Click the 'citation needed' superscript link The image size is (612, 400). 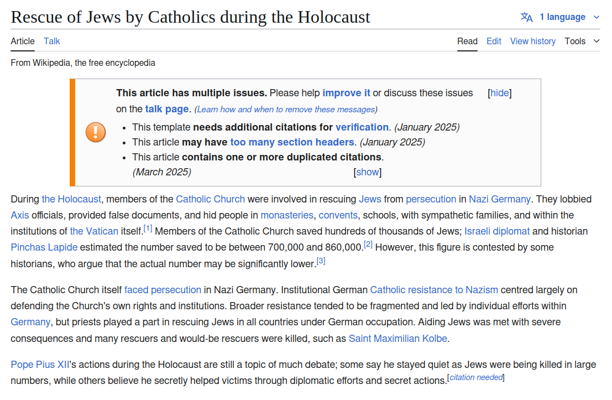pos(476,377)
